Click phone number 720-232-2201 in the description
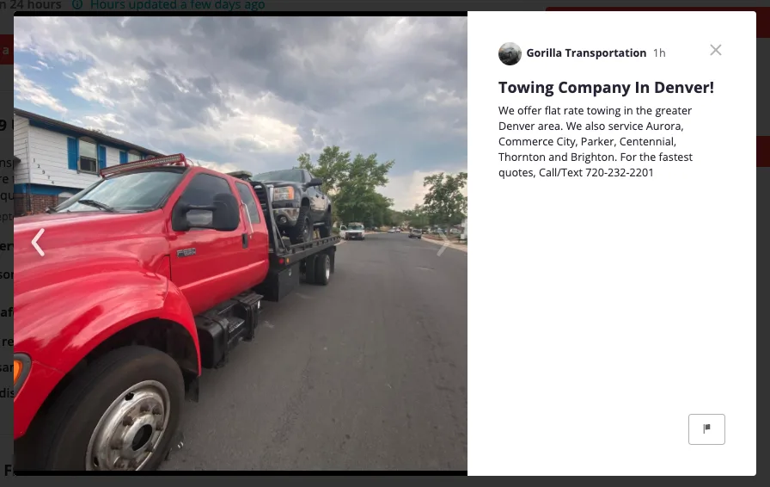The width and height of the screenshot is (770, 487). click(x=620, y=173)
